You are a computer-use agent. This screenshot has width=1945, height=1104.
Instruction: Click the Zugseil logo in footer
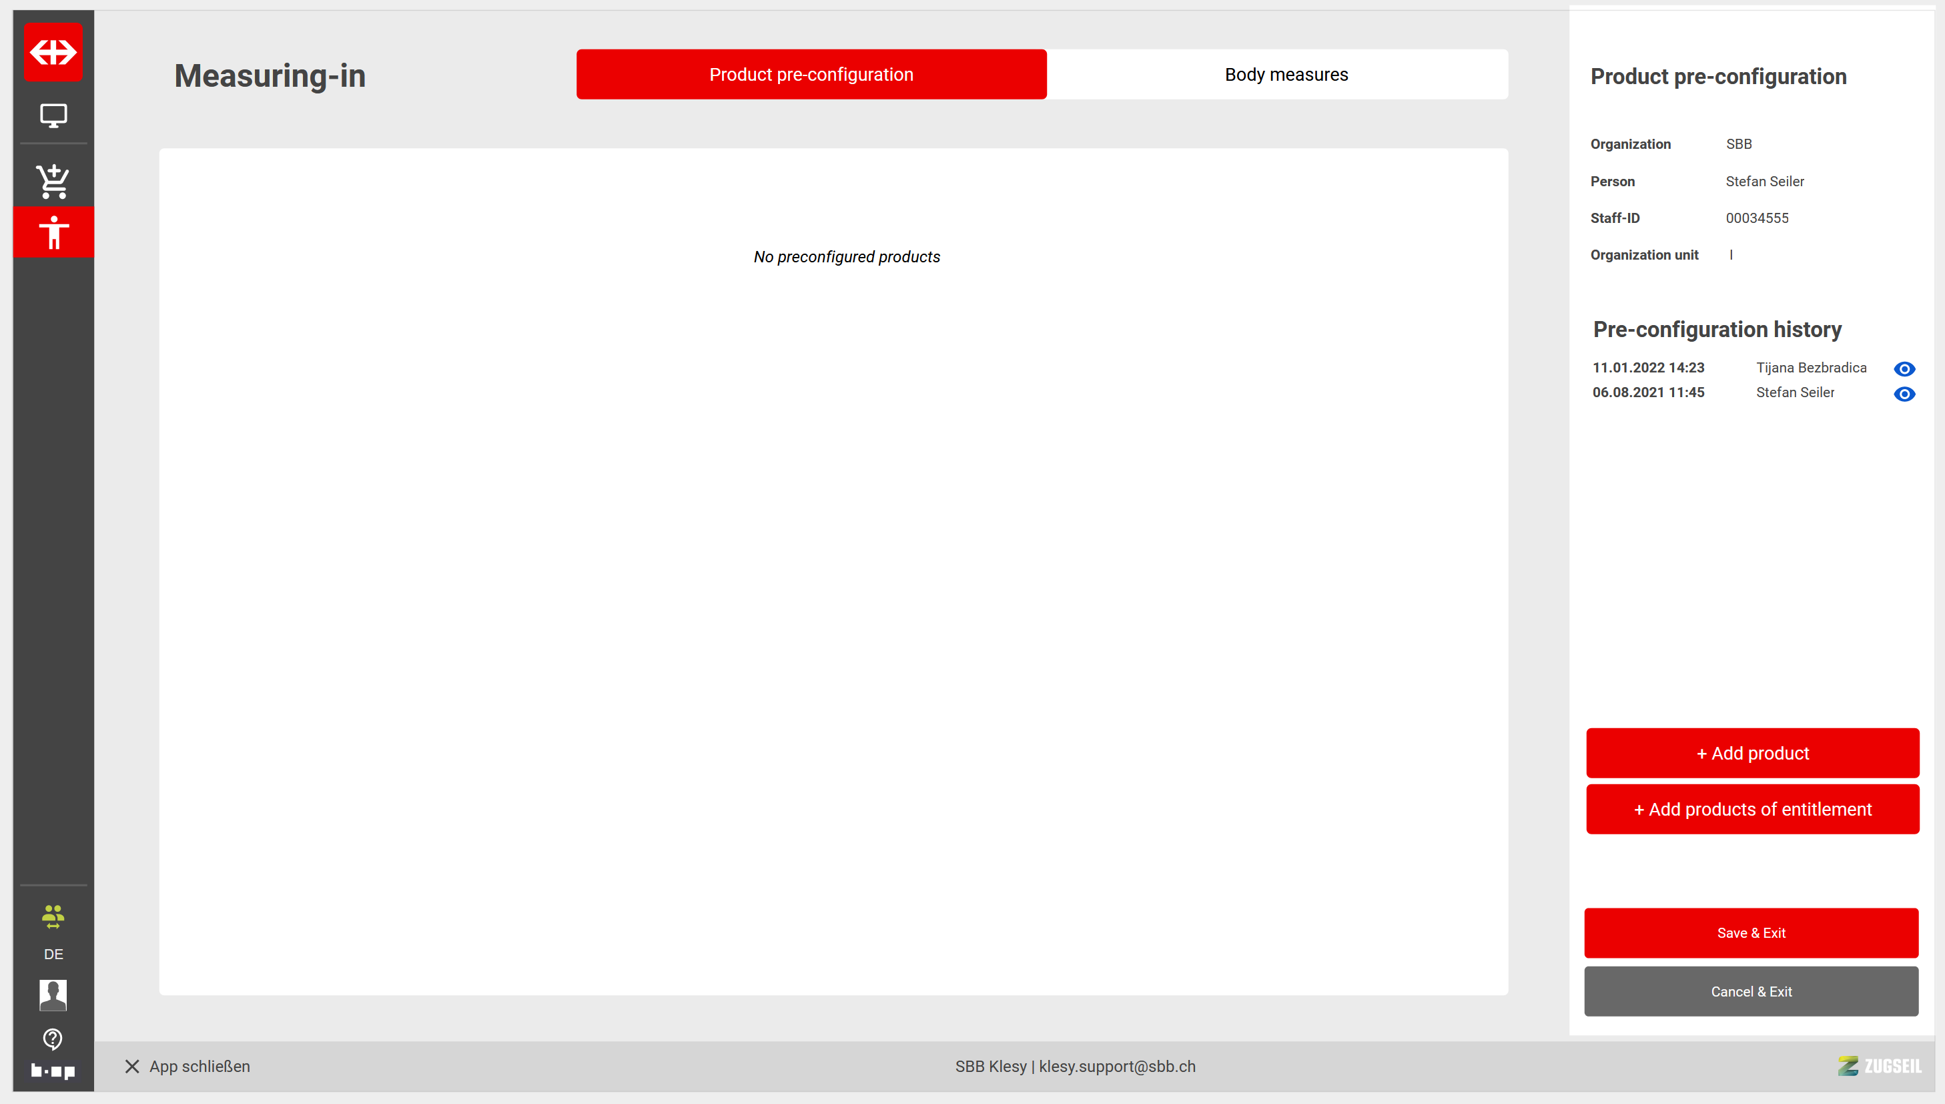[1879, 1065]
